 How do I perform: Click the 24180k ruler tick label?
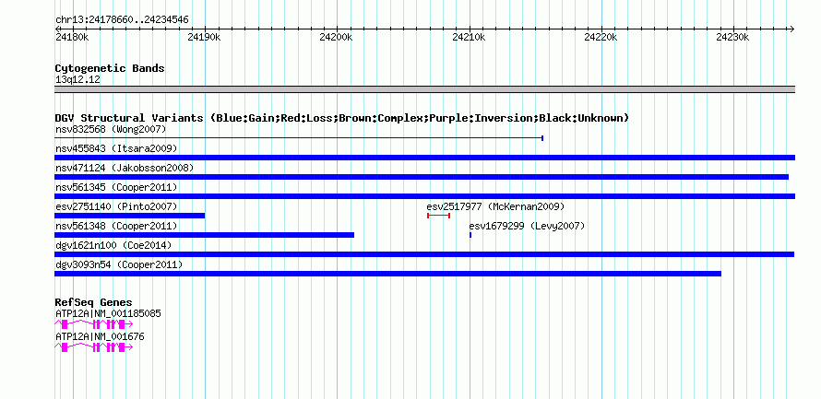click(x=72, y=38)
